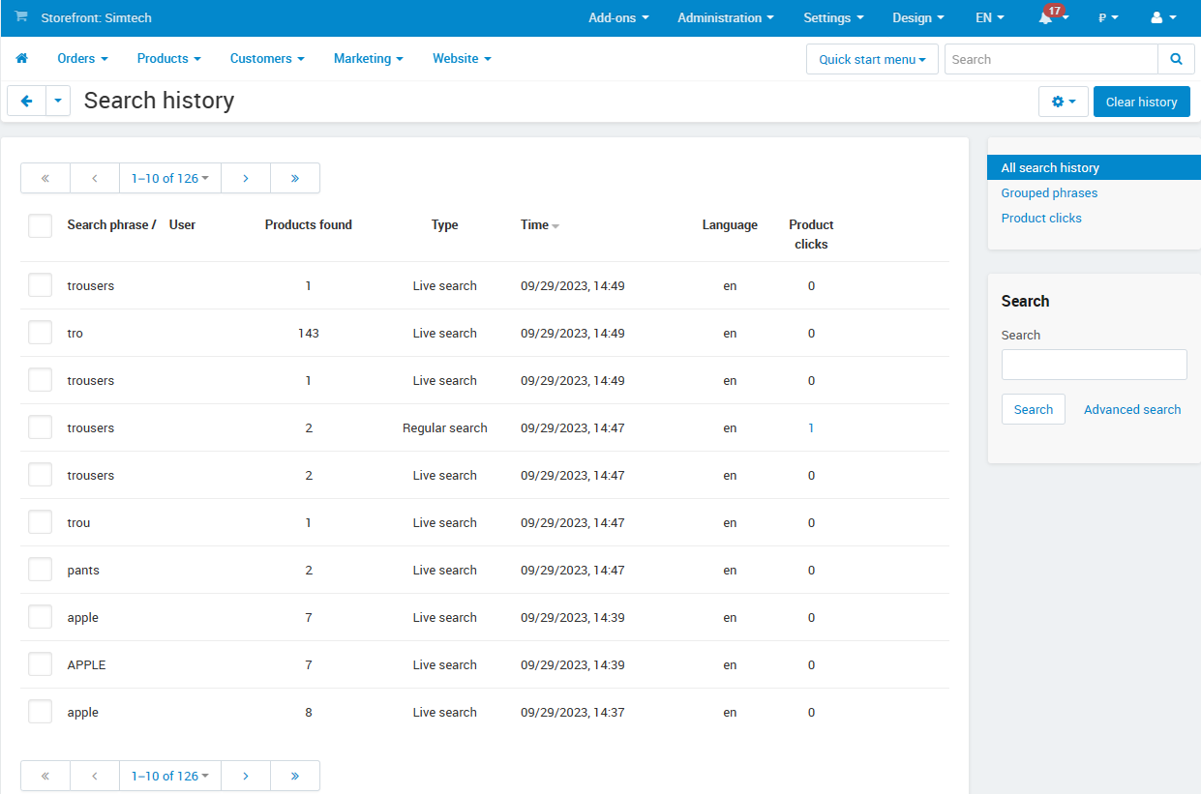Click the sidebar Search input field
Screen dimensions: 1201x794
click(x=1094, y=365)
